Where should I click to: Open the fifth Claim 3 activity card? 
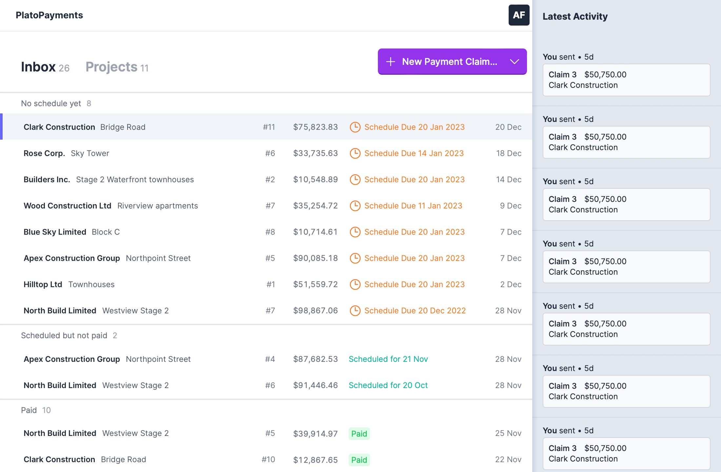(x=627, y=329)
